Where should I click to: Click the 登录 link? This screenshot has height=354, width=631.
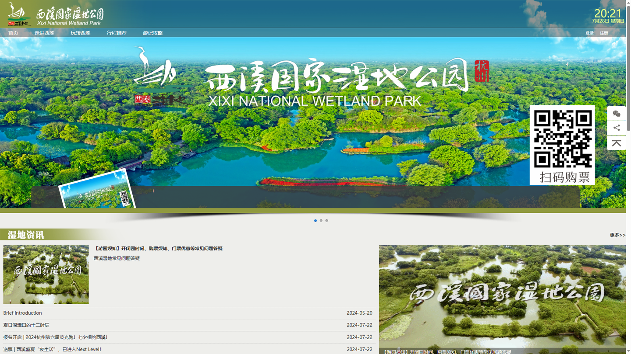tap(589, 33)
